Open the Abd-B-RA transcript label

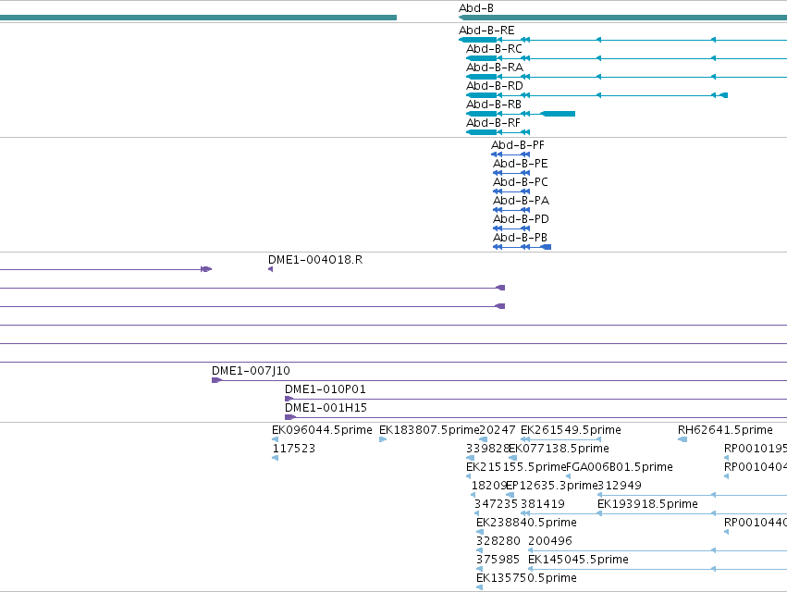click(495, 68)
